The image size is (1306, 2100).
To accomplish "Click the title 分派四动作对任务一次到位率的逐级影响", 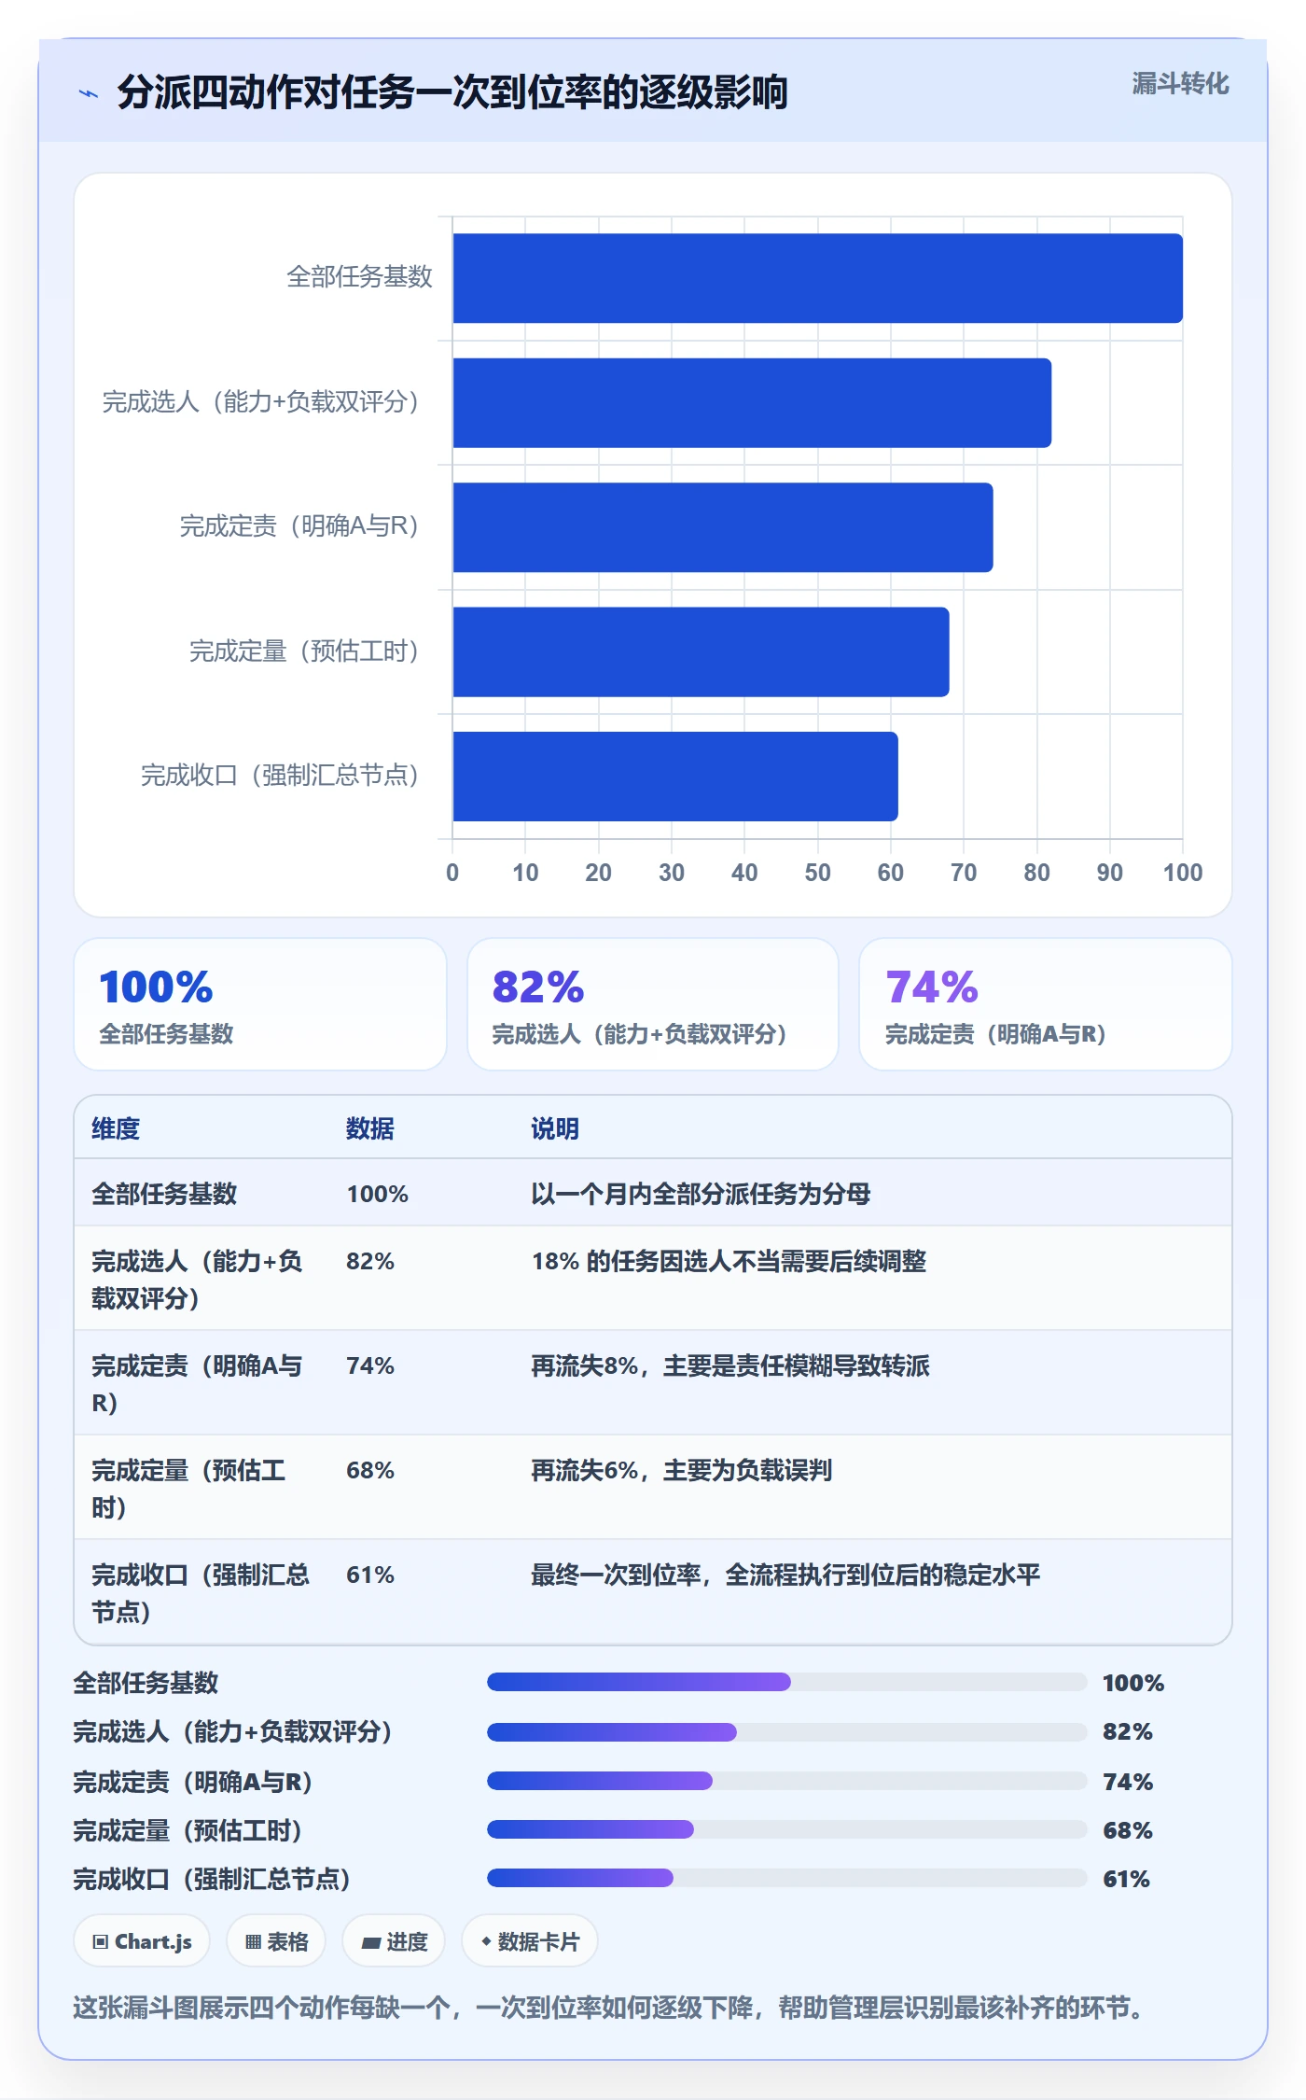I will (x=452, y=92).
